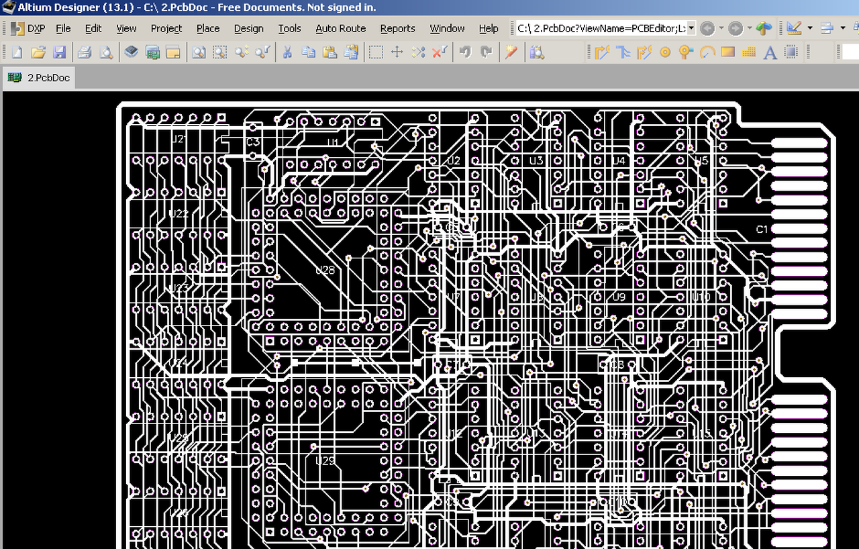Open the Window menu

(x=447, y=28)
